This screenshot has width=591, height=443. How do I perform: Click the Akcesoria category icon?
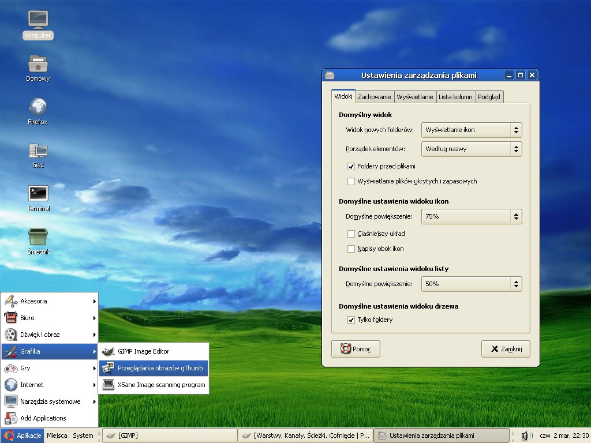coord(11,301)
